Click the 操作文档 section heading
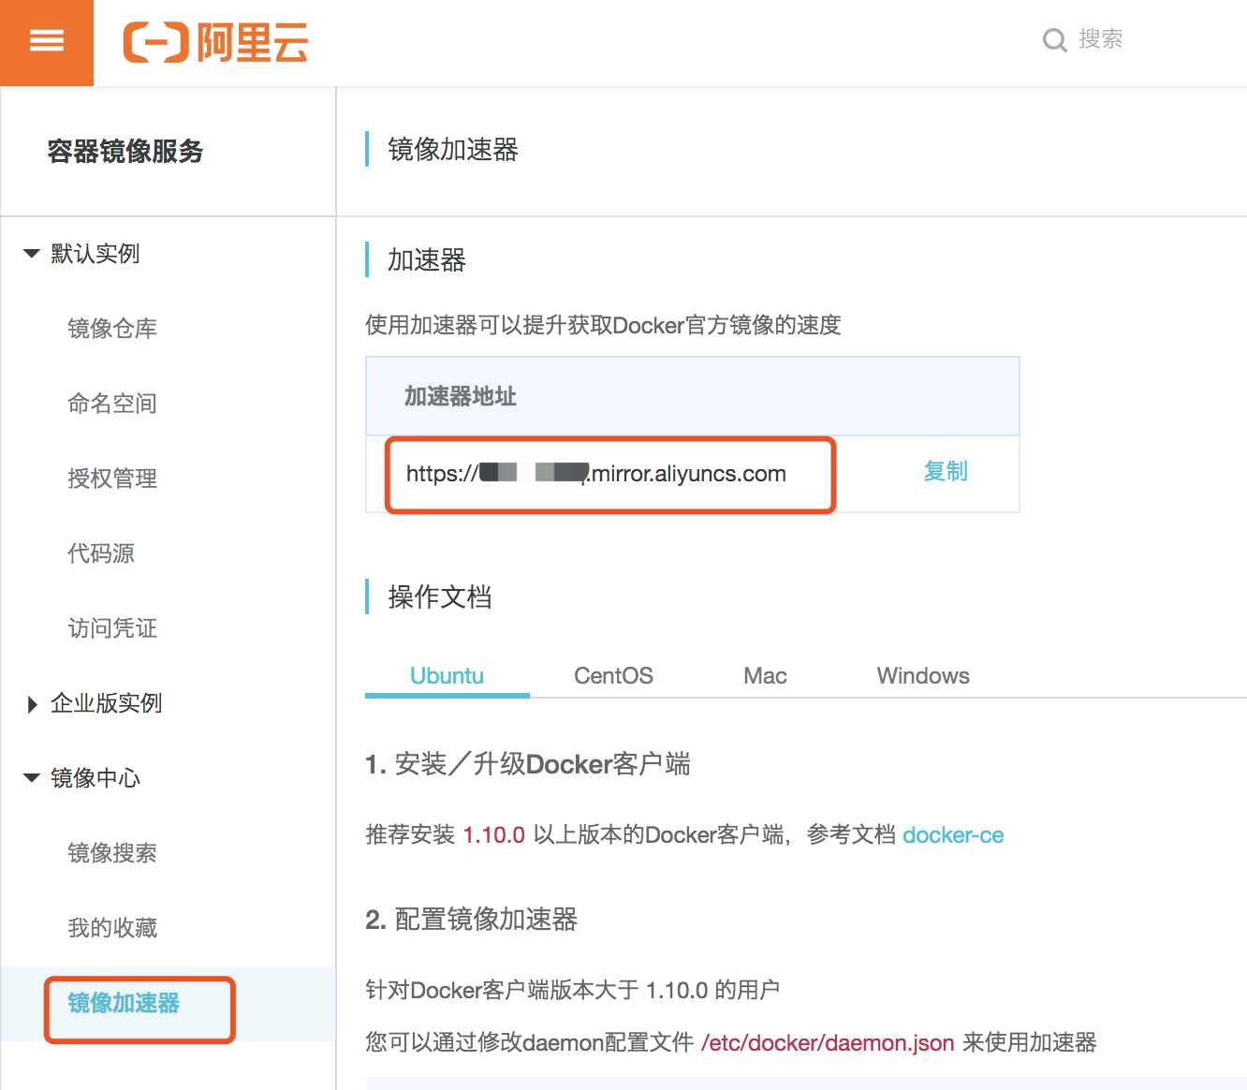 click(x=440, y=597)
